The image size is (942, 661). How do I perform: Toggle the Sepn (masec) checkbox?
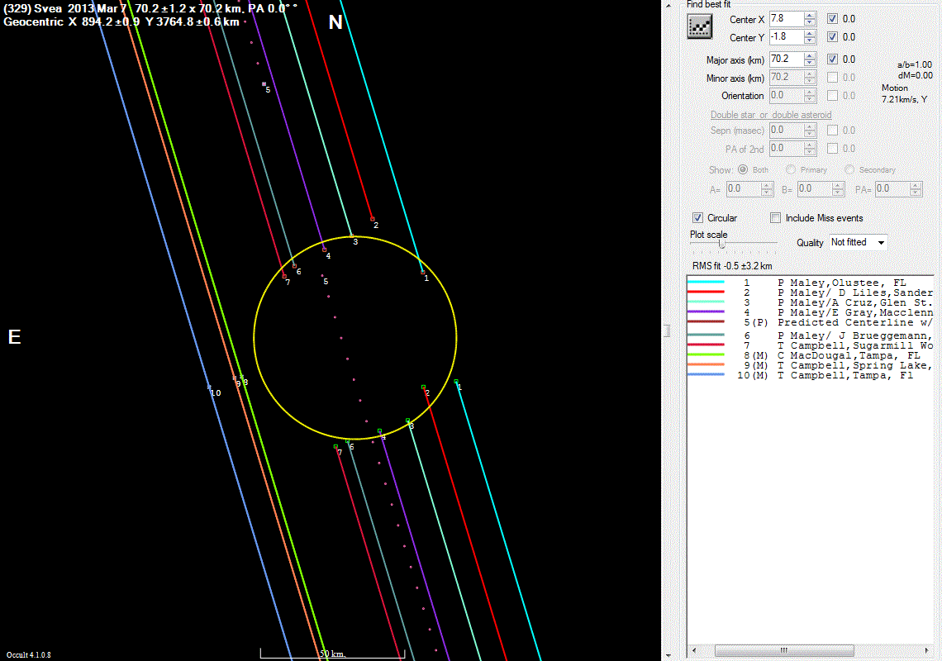pyautogui.click(x=832, y=130)
